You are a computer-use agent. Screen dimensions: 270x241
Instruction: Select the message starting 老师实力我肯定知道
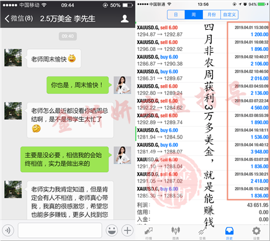click(70, 201)
